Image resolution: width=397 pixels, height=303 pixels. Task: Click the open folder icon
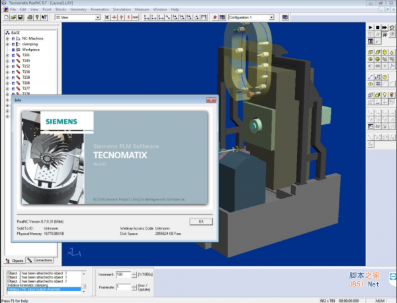(x=13, y=17)
